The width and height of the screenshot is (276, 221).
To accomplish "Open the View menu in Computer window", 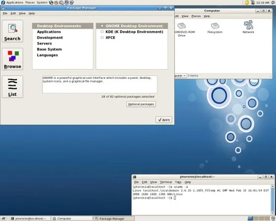I will click(x=185, y=16).
